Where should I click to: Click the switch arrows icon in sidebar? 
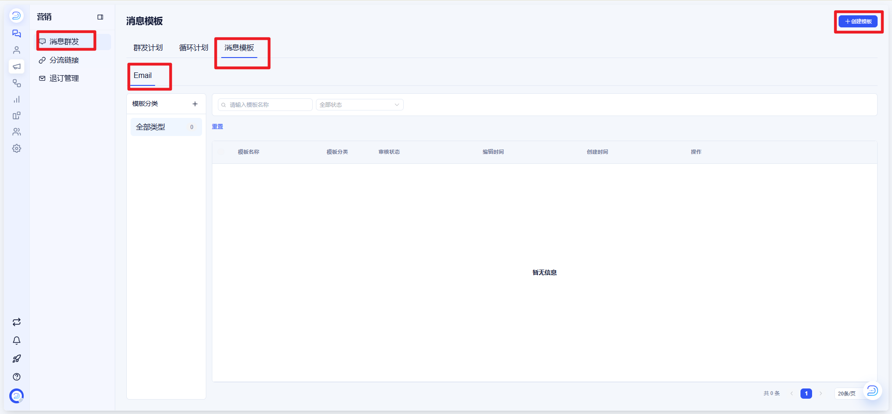coord(17,322)
